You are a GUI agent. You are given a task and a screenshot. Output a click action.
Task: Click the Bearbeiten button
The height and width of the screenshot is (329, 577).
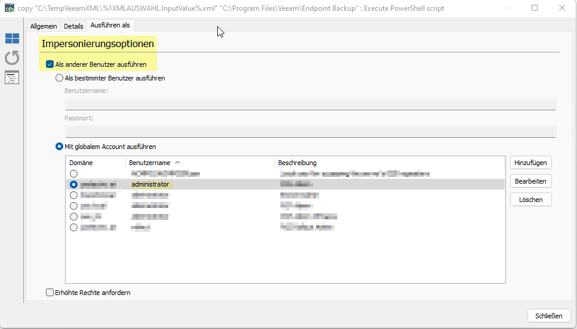click(x=530, y=181)
